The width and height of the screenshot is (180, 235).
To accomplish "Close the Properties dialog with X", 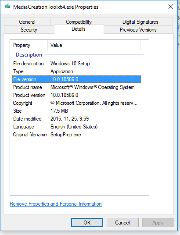I will (171, 7).
